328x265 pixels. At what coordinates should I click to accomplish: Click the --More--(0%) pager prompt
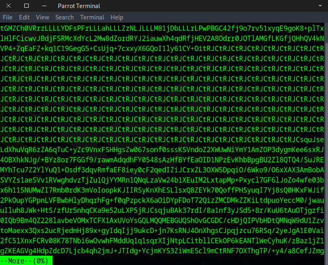[26, 261]
